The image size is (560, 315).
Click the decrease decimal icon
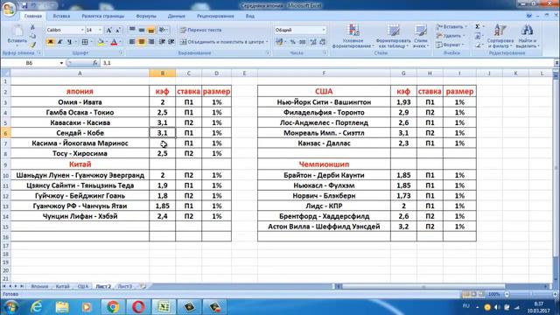pos(323,42)
